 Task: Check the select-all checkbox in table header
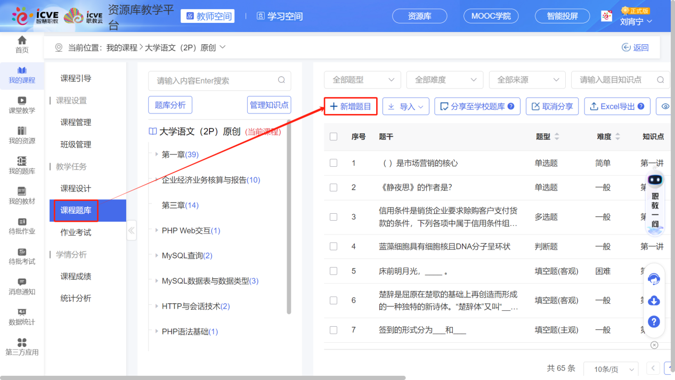coord(334,136)
